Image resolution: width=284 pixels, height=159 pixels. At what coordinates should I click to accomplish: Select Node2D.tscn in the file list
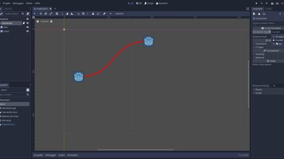tap(8, 125)
